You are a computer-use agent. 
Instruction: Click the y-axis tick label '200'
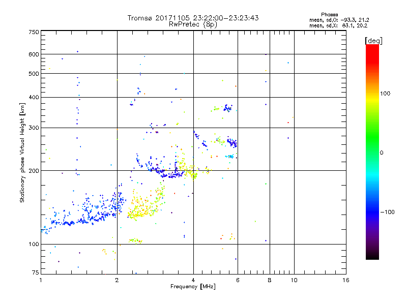[x=34, y=171]
